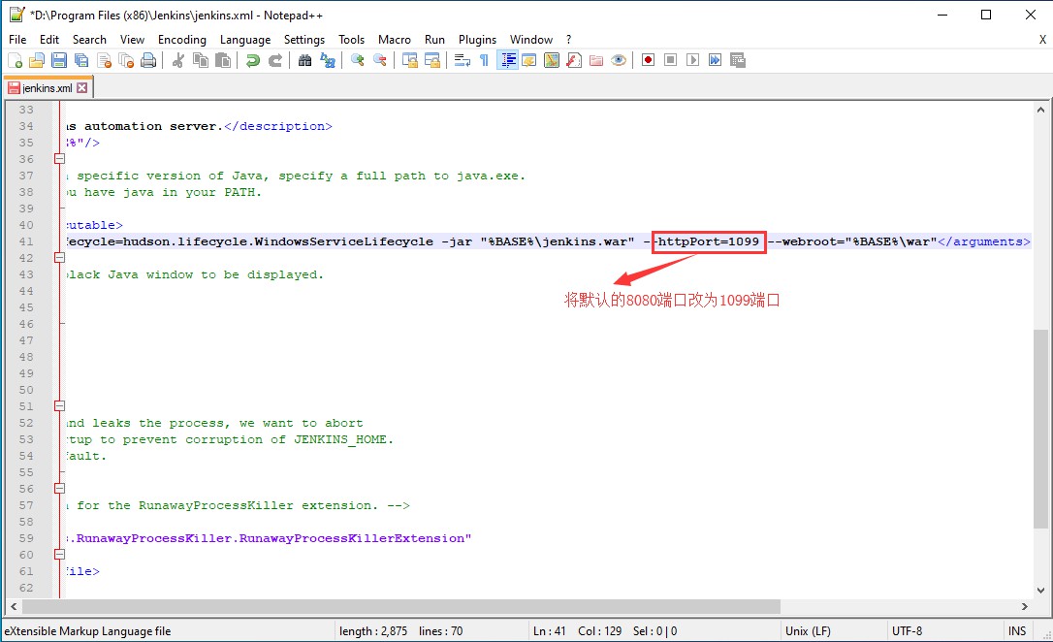
Task: Click the Cut scissors icon
Action: click(177, 60)
